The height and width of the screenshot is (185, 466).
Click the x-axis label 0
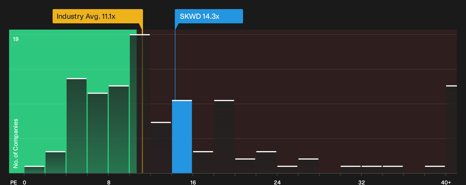24,182
